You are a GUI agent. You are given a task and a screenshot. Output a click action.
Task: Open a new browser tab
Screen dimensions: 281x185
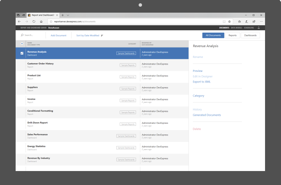coord(63,15)
